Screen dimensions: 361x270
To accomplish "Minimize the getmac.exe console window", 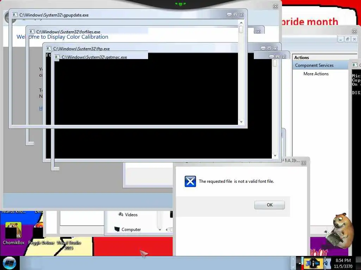I will (x=272, y=57).
